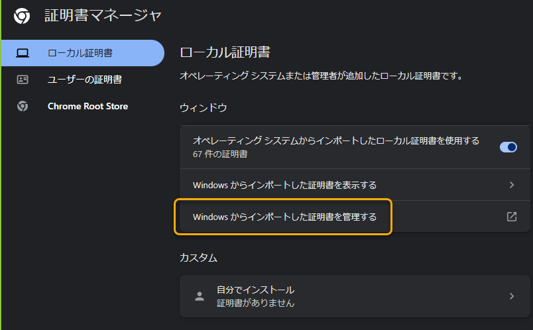Screen dimensions: 533x330
Task: Toggle off use of OS-imported local certificates
Action: pos(508,147)
